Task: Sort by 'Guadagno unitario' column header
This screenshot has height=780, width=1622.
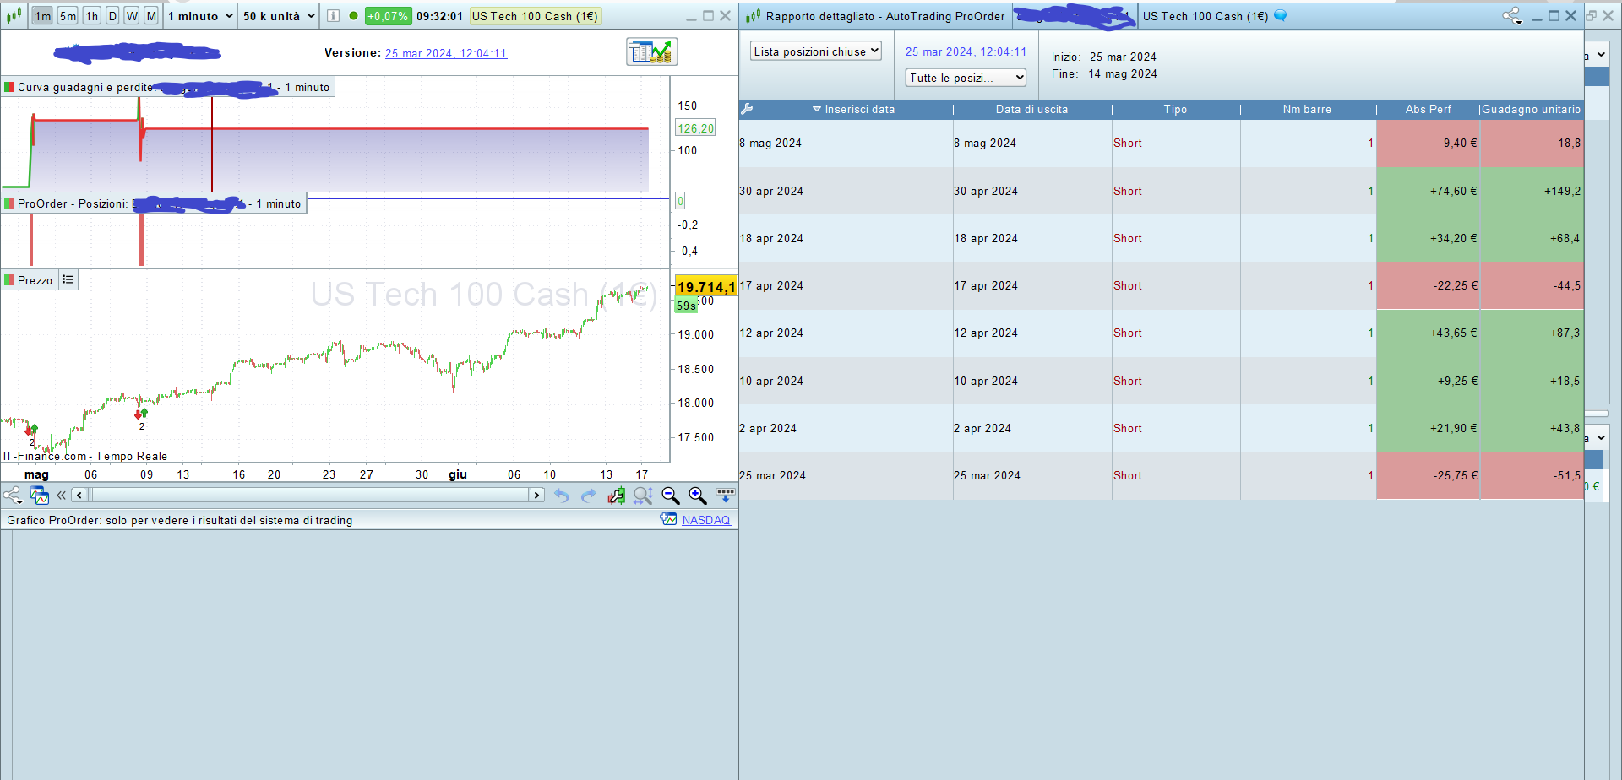Action: point(1531,109)
